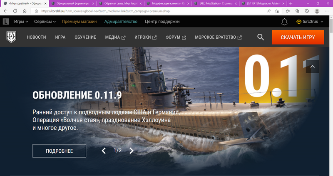Open МОРСКОЕ БРАТСТВО external link

218,37
